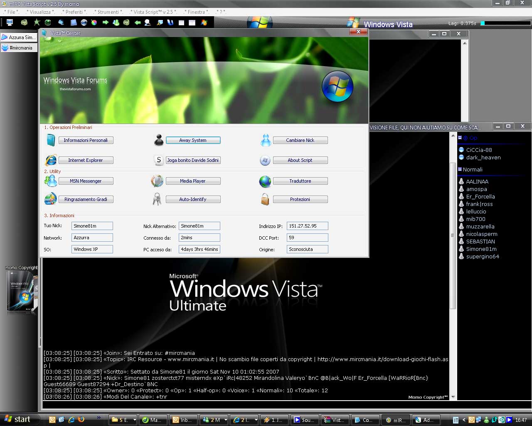This screenshot has height=426, width=532.
Task: Click the green star toolbar icon
Action: [37, 22]
